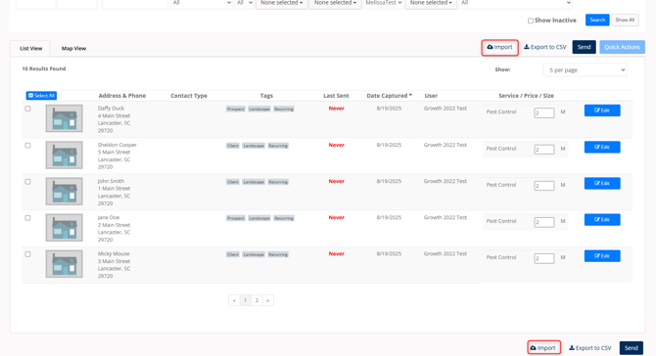656x356 pixels.
Task: Click the User column header
Action: click(x=431, y=96)
